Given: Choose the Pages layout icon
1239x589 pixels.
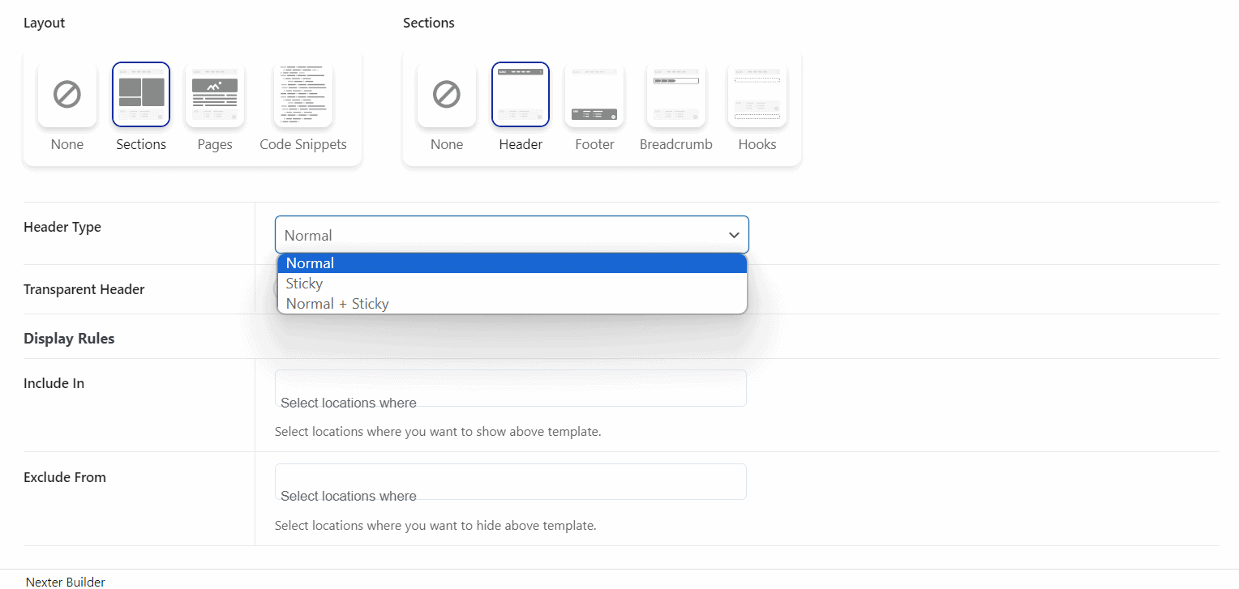Looking at the screenshot, I should [215, 95].
